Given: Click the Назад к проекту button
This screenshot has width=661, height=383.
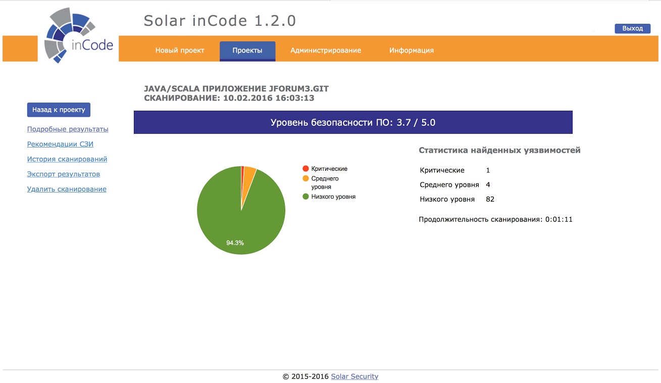Looking at the screenshot, I should point(59,110).
